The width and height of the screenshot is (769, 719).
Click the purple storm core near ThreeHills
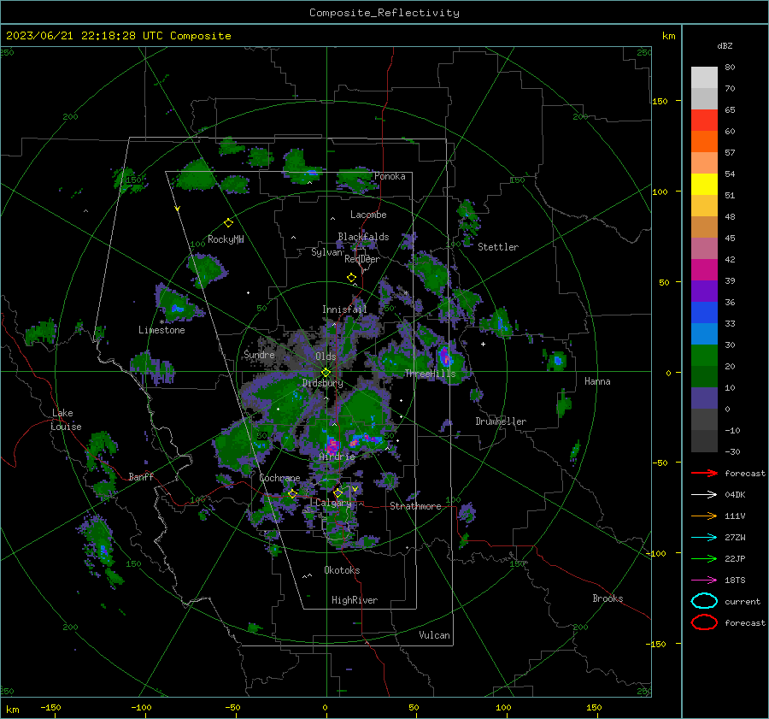tap(444, 356)
